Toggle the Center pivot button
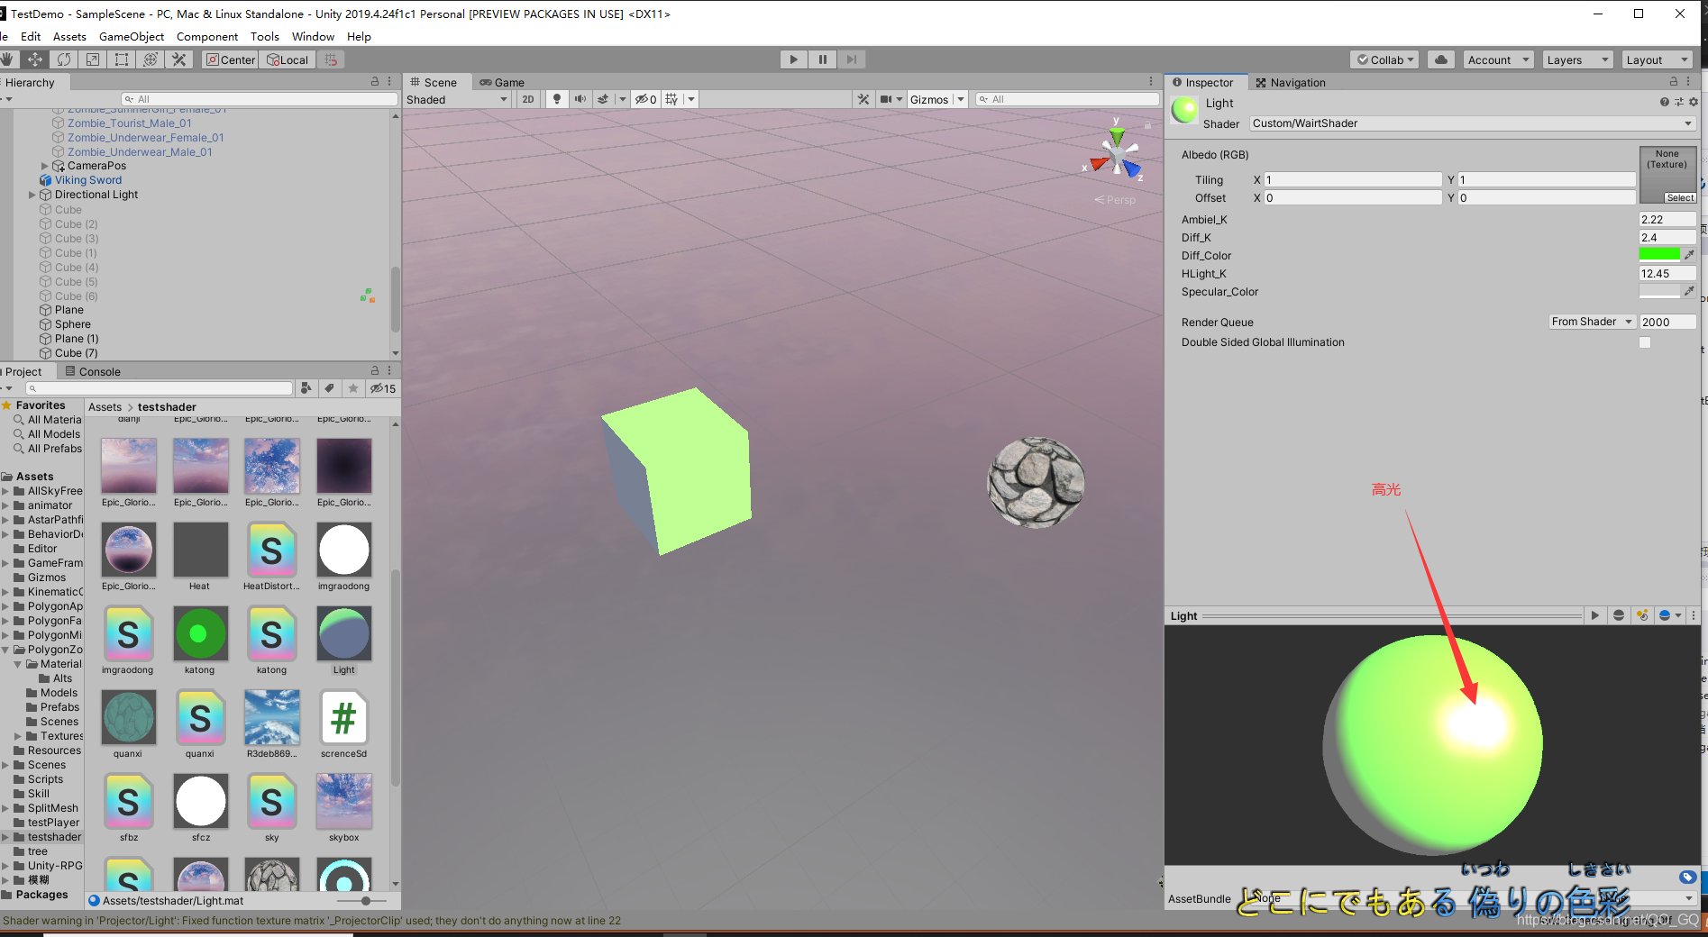 [231, 59]
